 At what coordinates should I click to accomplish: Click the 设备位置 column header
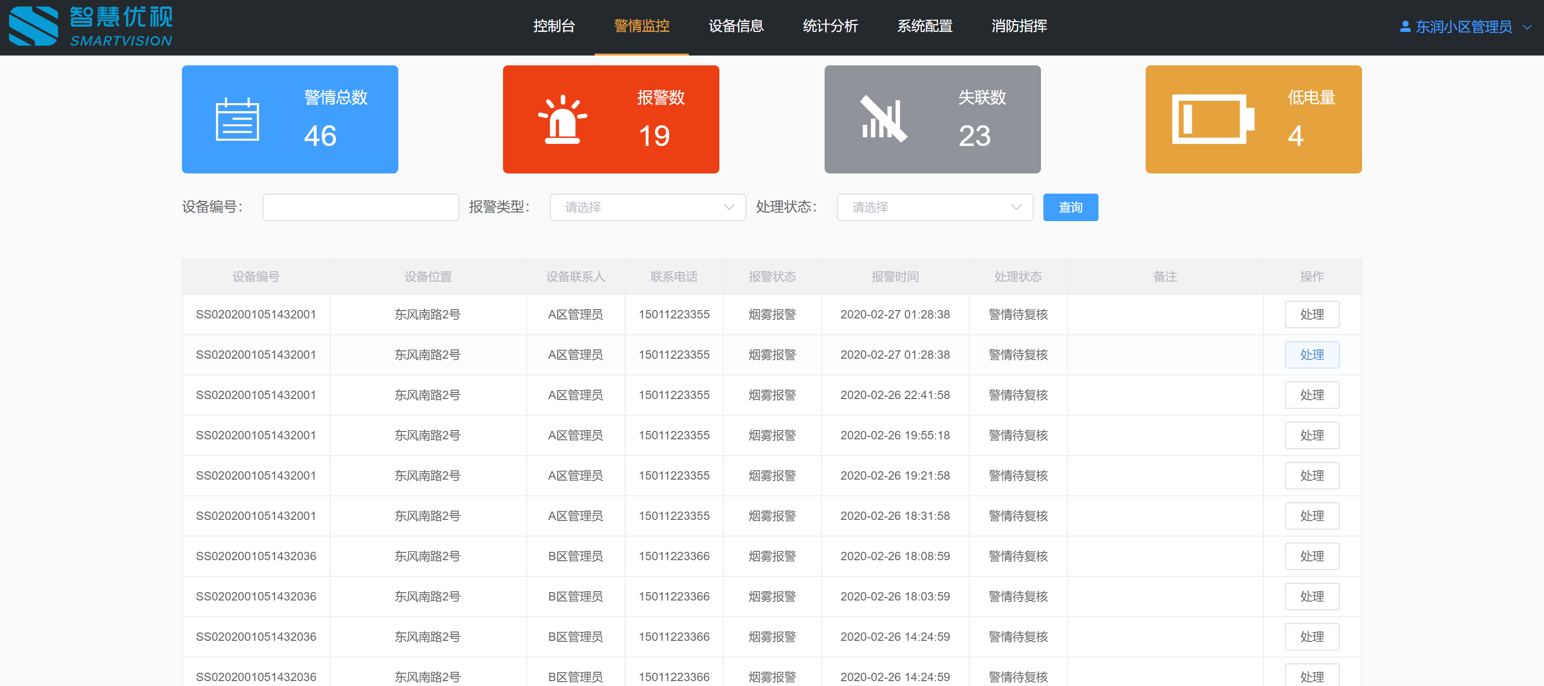pyautogui.click(x=428, y=277)
